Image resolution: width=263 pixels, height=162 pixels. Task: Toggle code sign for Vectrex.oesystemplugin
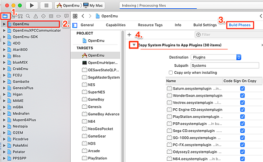click(242, 103)
